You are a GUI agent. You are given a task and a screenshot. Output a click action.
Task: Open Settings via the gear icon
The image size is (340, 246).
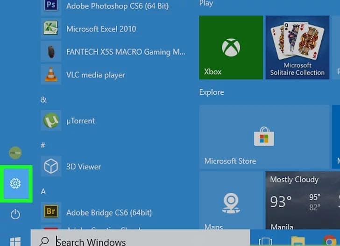[x=15, y=183]
